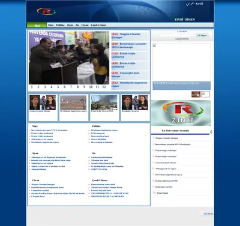Focus the search input field
240x226 pixels.
[x=177, y=35]
